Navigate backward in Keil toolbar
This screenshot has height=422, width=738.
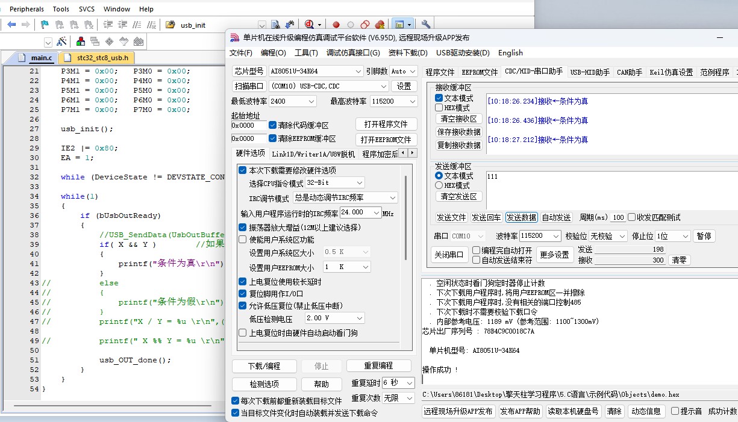[11, 25]
